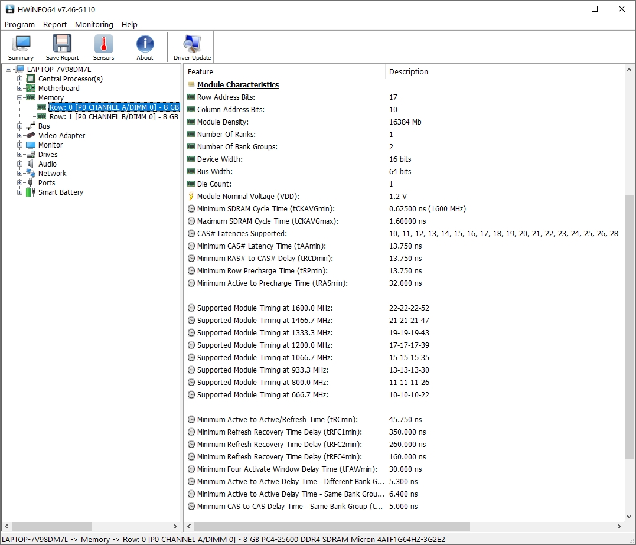Expand the Smart Battery node
This screenshot has width=636, height=545.
click(x=20, y=192)
